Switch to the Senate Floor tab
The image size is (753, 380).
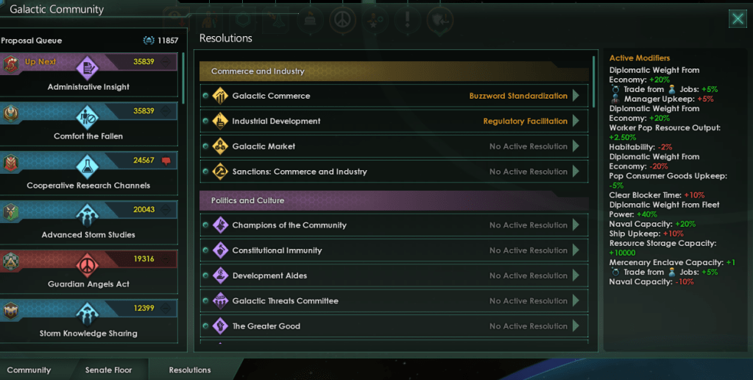tap(108, 370)
